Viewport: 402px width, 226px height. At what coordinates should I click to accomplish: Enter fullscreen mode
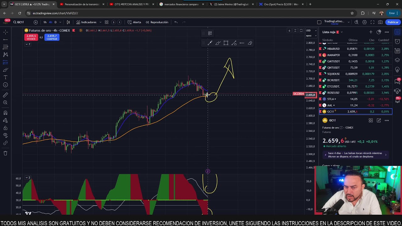click(372, 22)
